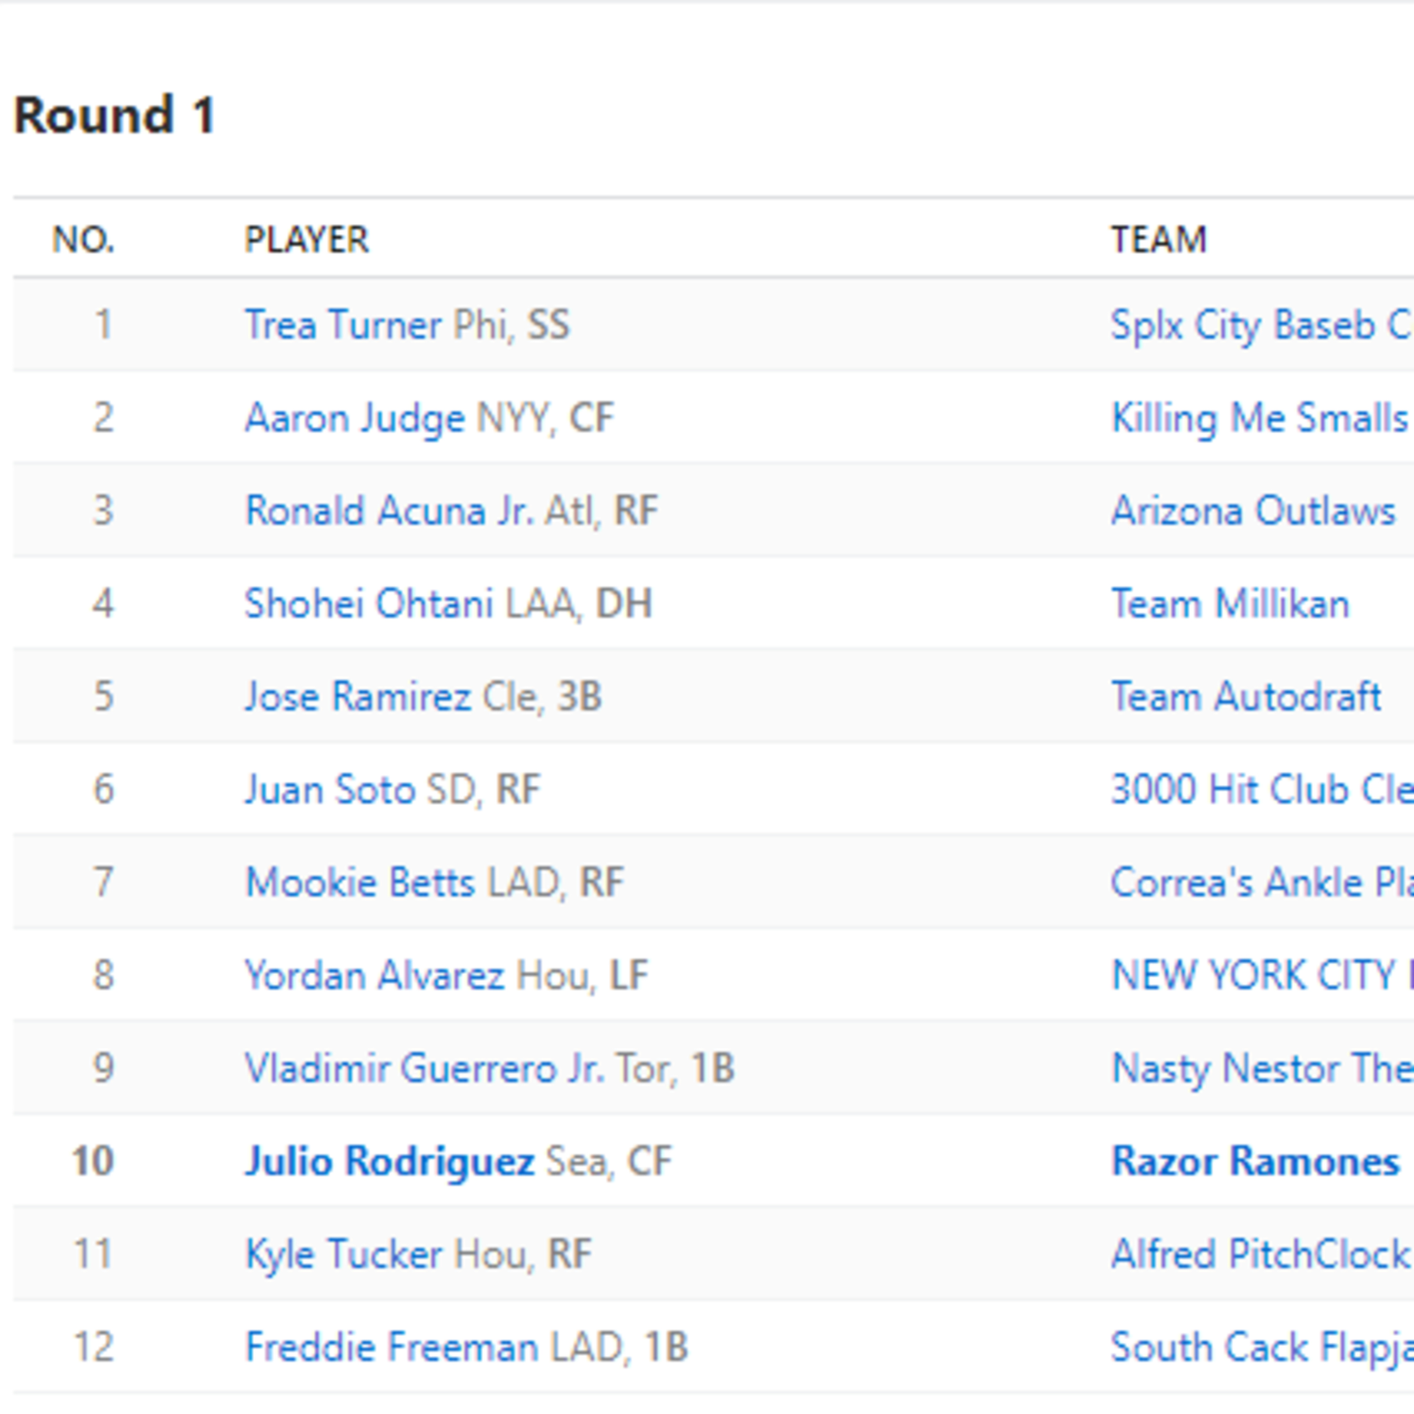The height and width of the screenshot is (1414, 1414).
Task: Open Arizona Outlaws team page
Action: [x=1253, y=511]
